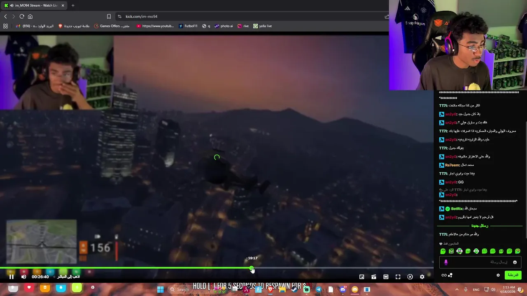Viewport: 527px width, 296px height.
Task: Open the Gmail inbox bookmark (856)
Action: [x=35, y=26]
